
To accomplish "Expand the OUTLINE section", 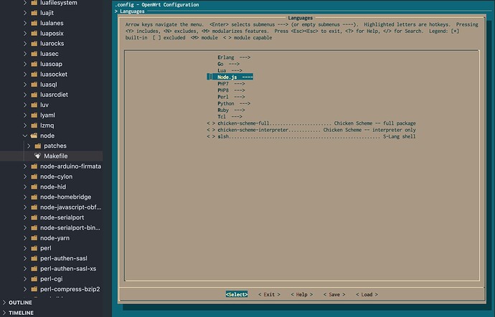I will coord(4,303).
